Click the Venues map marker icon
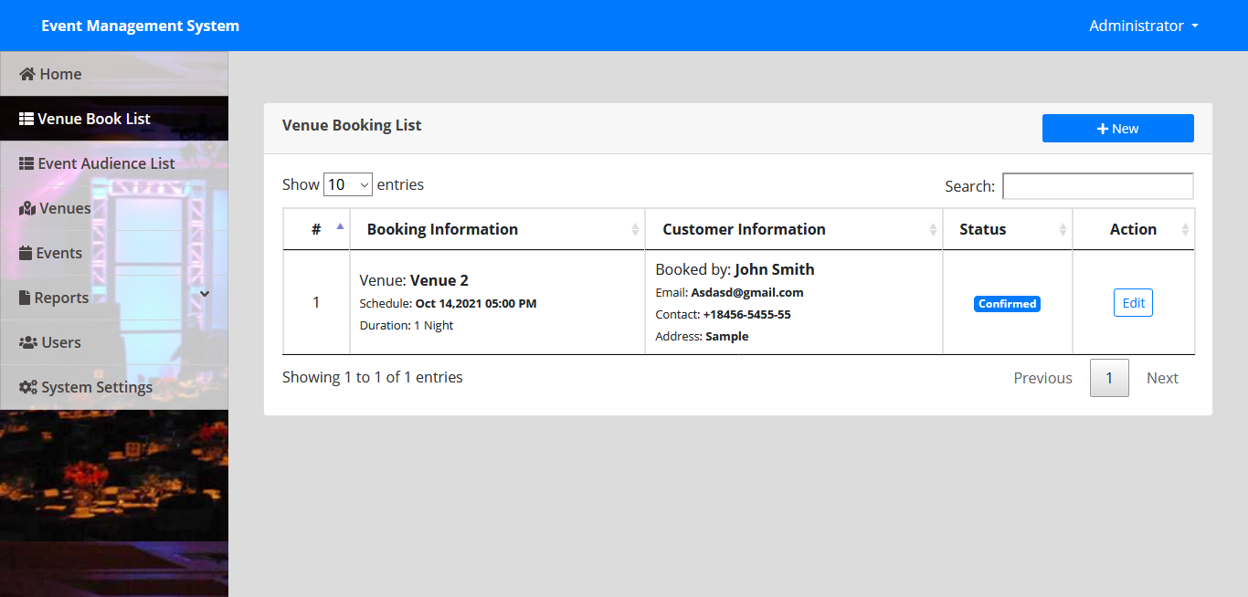This screenshot has width=1248, height=597. (27, 208)
